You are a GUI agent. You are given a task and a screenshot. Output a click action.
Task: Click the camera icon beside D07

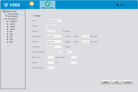click(x=8, y=37)
